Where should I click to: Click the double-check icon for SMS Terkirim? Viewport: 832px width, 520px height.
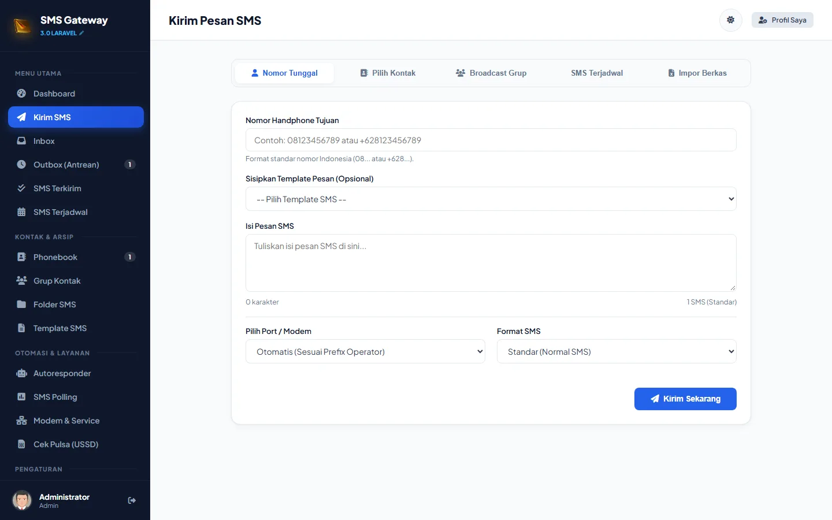coord(21,188)
